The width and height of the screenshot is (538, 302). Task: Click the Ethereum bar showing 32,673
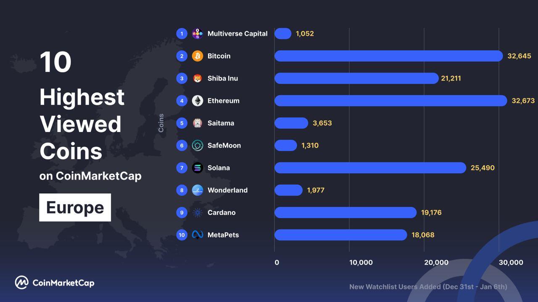[x=391, y=101]
